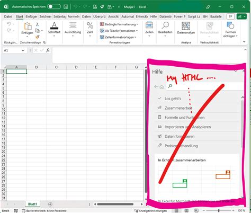Select column header F

(116, 67)
